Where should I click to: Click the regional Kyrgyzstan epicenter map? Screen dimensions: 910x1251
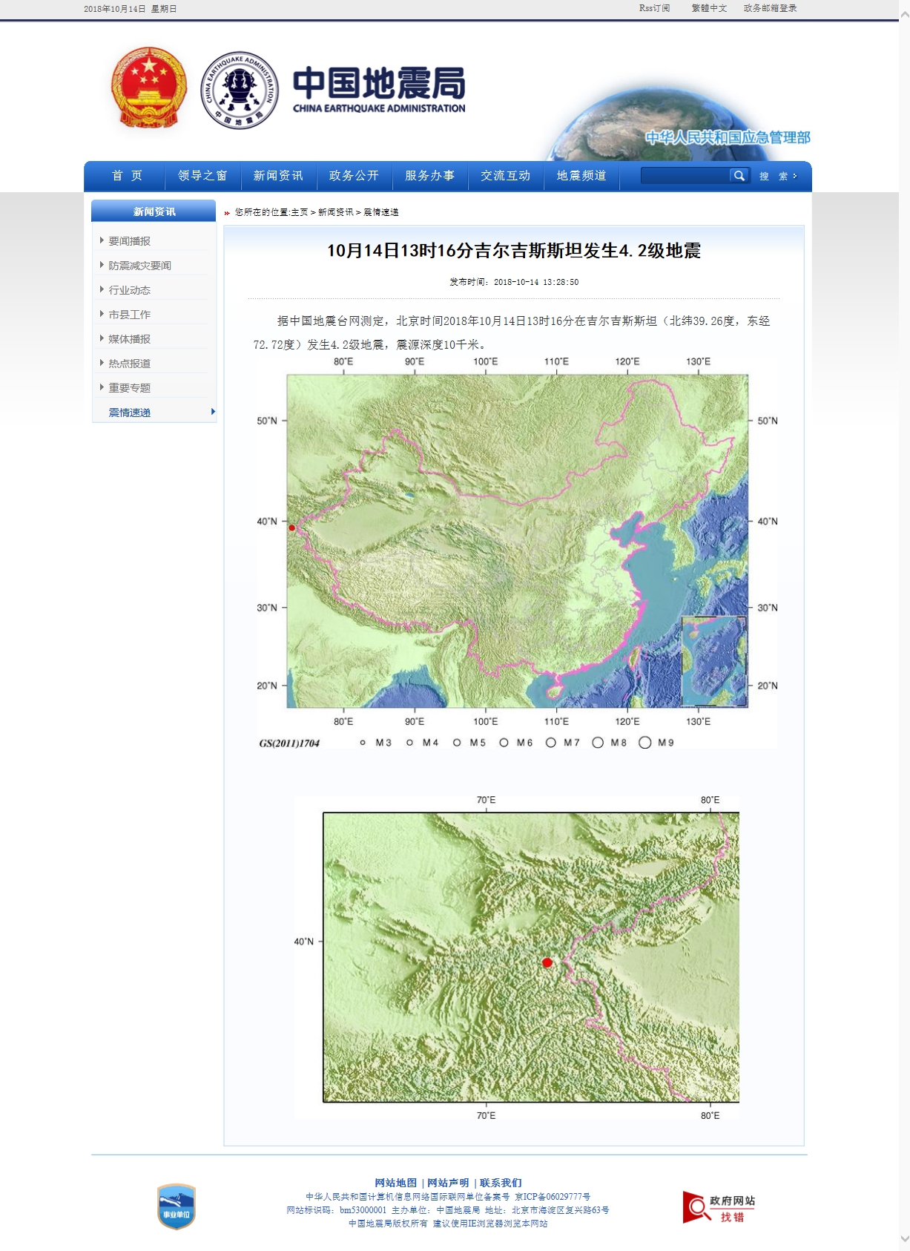tap(517, 958)
